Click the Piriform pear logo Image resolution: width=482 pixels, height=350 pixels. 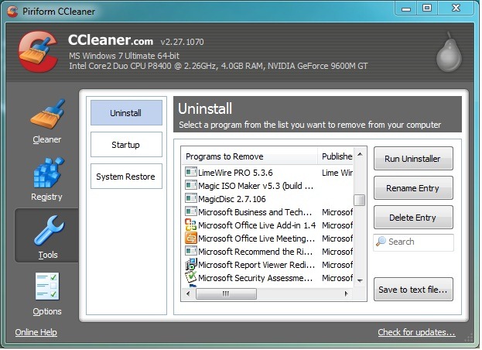tap(449, 53)
